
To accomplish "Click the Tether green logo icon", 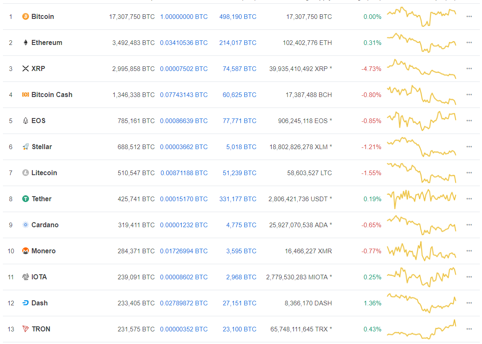I will pos(25,199).
